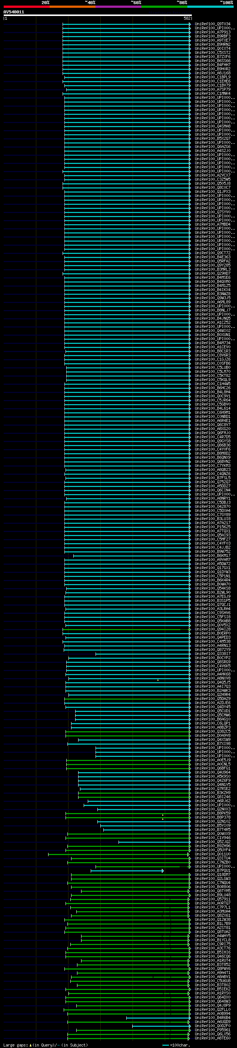Image resolution: width=237 pixels, height=1048 pixels.
Task: Click the UniRef100_A8ABV1 label
Action: pyautogui.click(x=212, y=977)
